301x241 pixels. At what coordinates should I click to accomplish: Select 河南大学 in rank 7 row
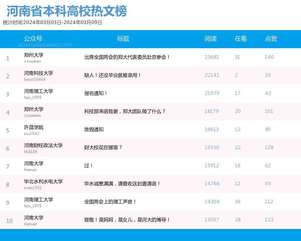click(x=34, y=163)
